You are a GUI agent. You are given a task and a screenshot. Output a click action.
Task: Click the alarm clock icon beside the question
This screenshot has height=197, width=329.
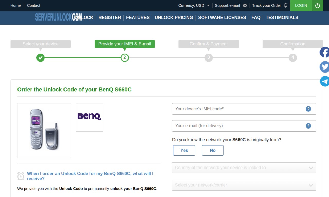click(x=21, y=176)
